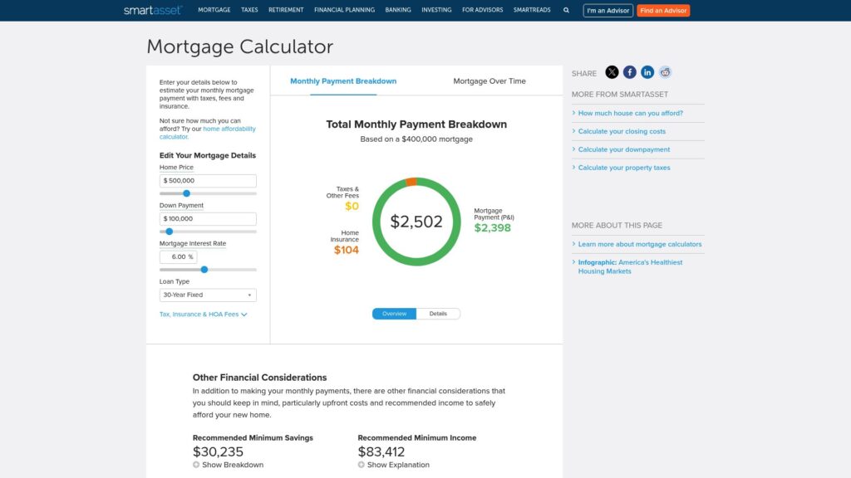Open the search magnifier icon in navbar
This screenshot has height=478, width=851.
tap(566, 10)
